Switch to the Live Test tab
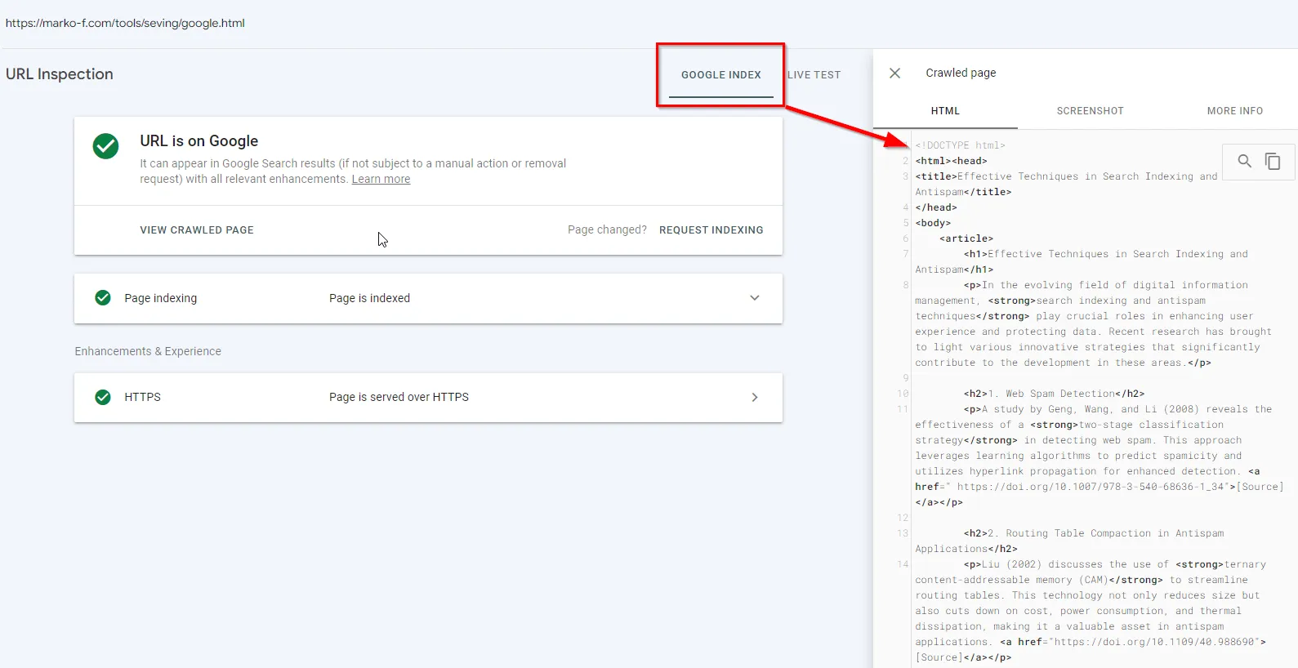Viewport: 1298px width, 668px height. click(814, 75)
